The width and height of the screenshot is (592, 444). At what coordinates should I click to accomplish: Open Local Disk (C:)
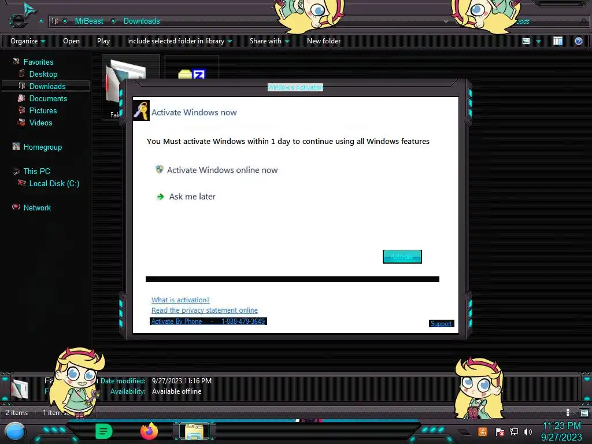click(x=54, y=183)
